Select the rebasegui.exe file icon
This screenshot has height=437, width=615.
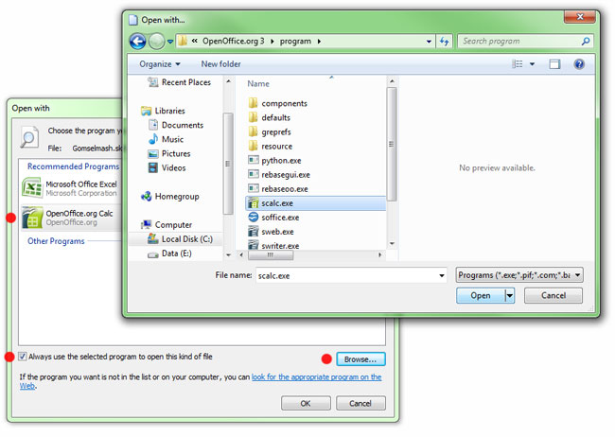click(254, 174)
